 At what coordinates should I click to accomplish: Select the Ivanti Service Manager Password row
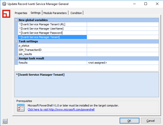pos(52,33)
